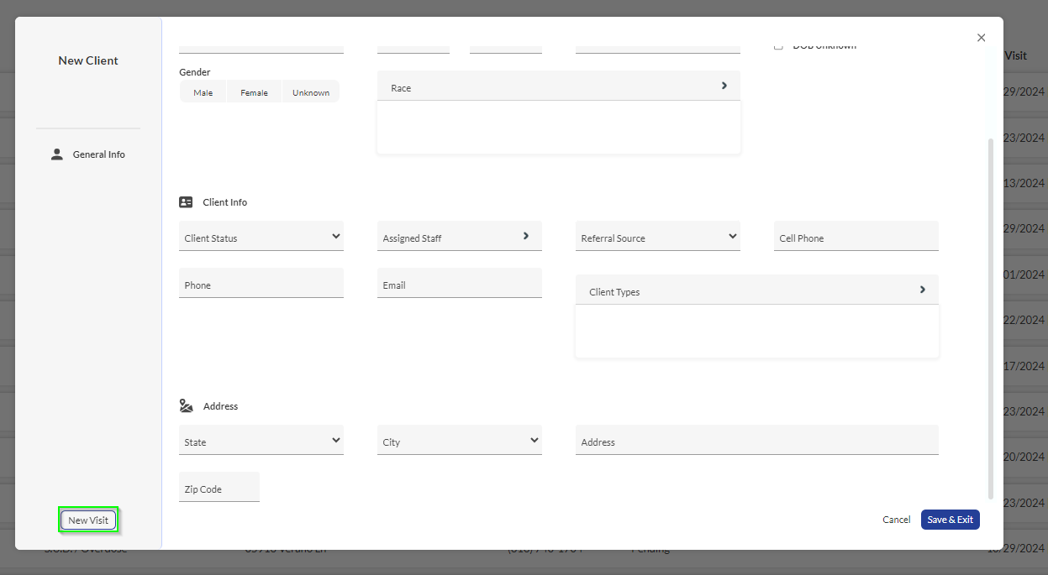Expand the Race chevron arrow
The width and height of the screenshot is (1048, 575).
pos(724,86)
